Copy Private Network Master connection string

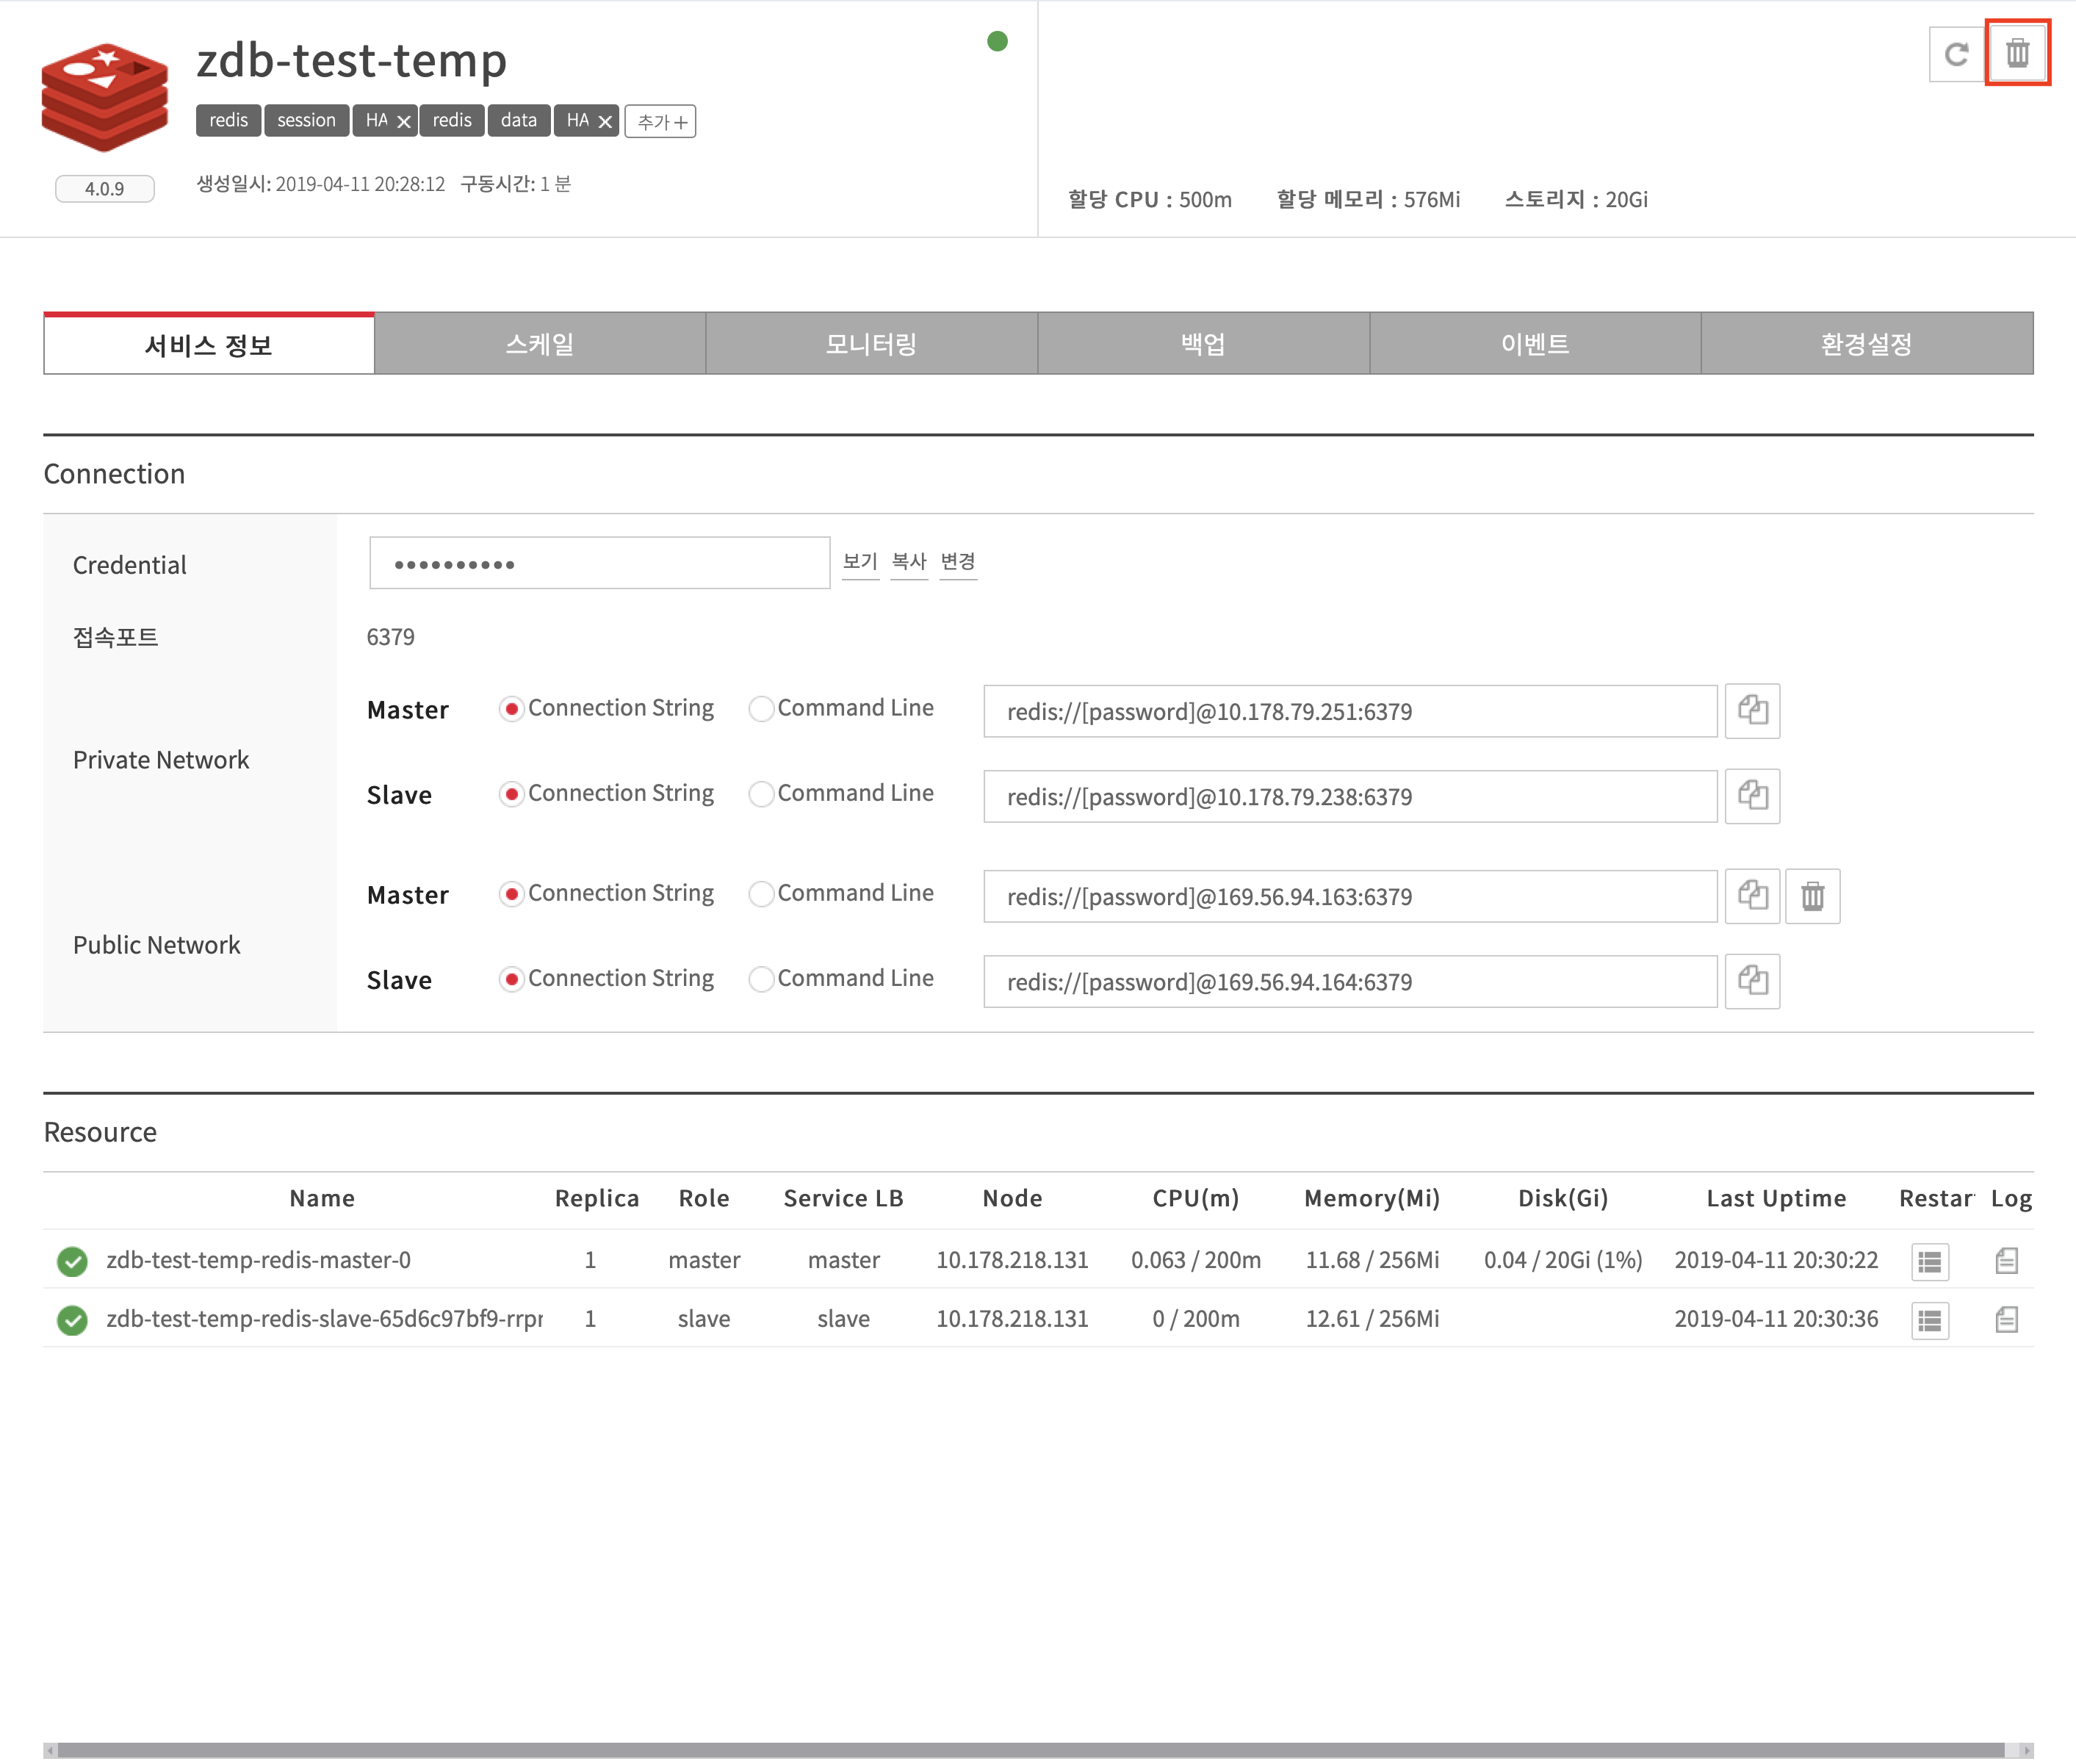(x=1752, y=711)
